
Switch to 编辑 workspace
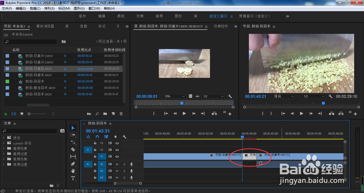coord(102,16)
